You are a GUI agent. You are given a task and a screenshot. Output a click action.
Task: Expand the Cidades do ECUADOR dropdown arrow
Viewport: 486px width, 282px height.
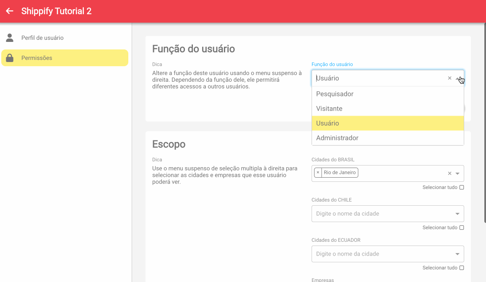point(457,254)
